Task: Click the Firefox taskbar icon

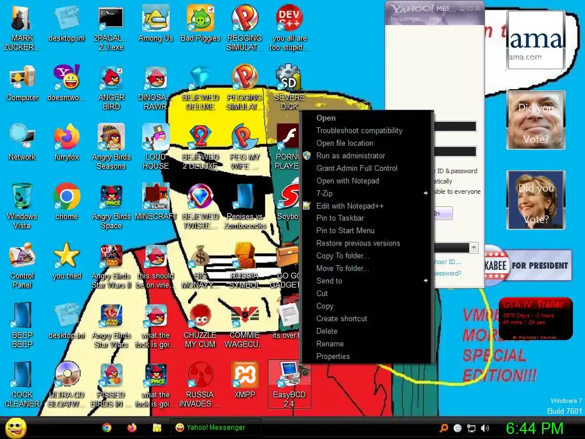Action: (x=132, y=428)
